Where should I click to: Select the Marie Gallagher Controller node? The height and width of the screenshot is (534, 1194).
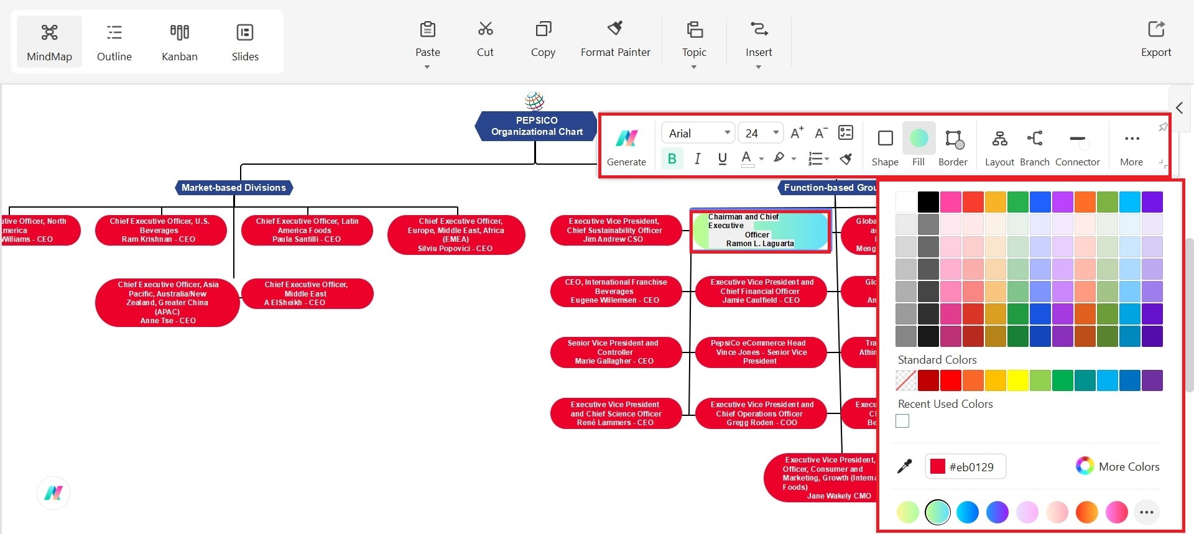tap(616, 352)
